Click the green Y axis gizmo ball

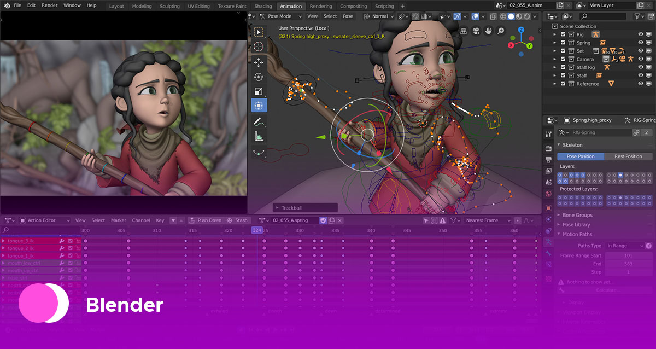click(530, 46)
